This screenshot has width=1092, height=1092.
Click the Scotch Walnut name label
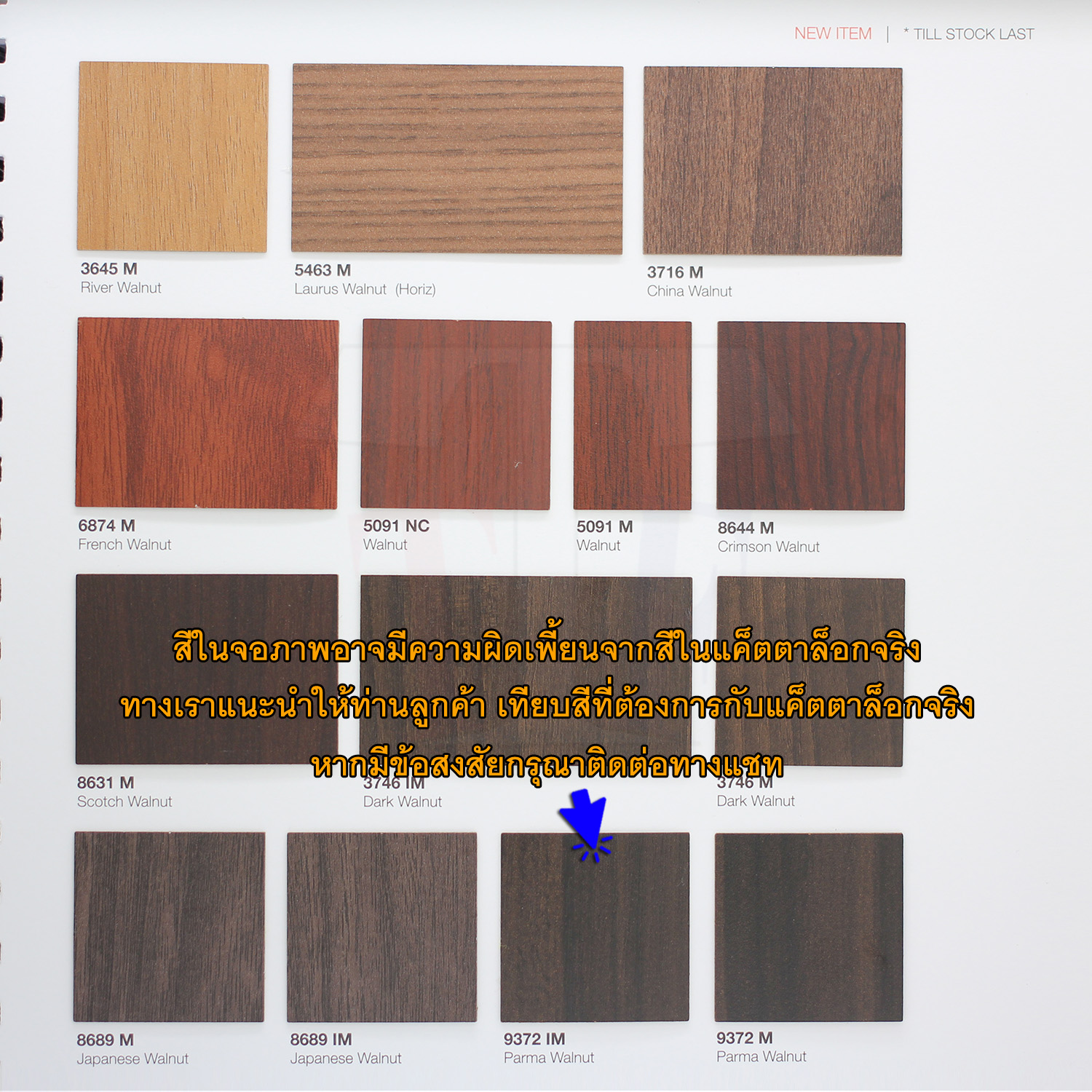(x=124, y=802)
